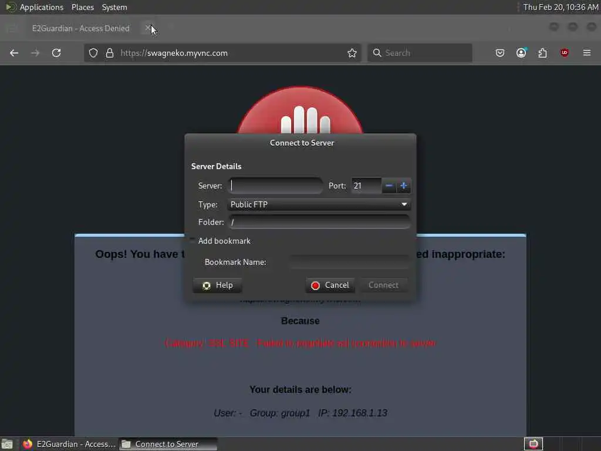This screenshot has width=601, height=451.
Task: Click the Server text field
Action: (276, 186)
